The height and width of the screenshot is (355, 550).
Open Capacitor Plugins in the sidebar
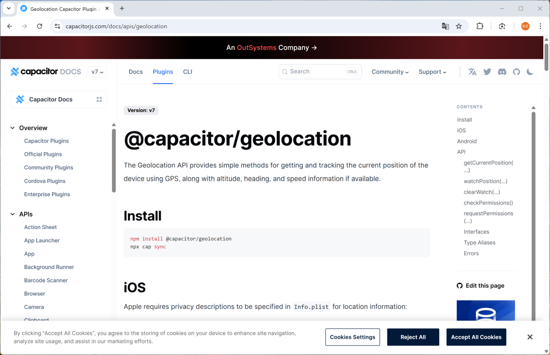47,141
